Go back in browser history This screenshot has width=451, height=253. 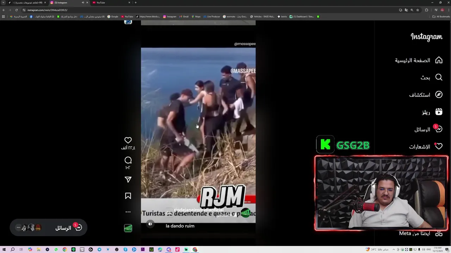coord(4,10)
